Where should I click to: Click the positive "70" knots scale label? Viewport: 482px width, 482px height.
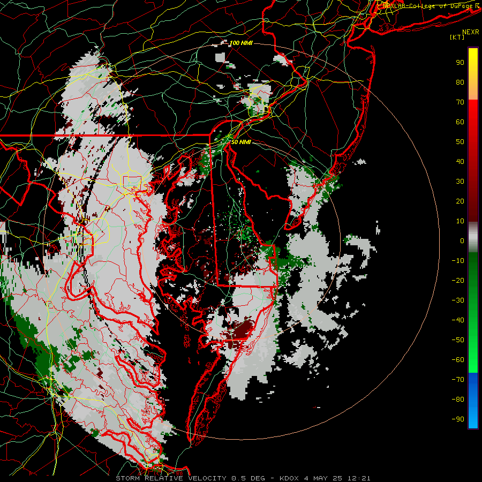click(x=460, y=102)
